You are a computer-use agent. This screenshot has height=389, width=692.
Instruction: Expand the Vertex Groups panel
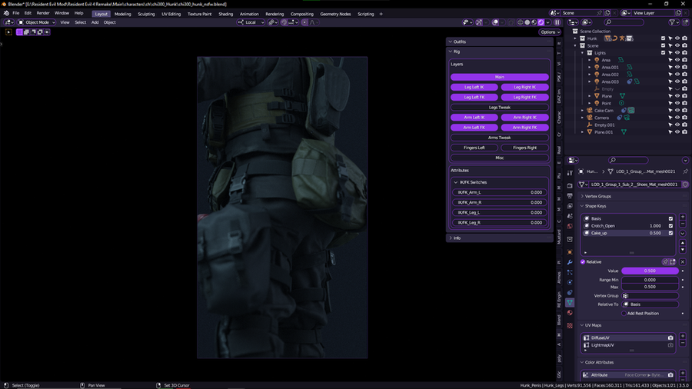[x=582, y=196]
